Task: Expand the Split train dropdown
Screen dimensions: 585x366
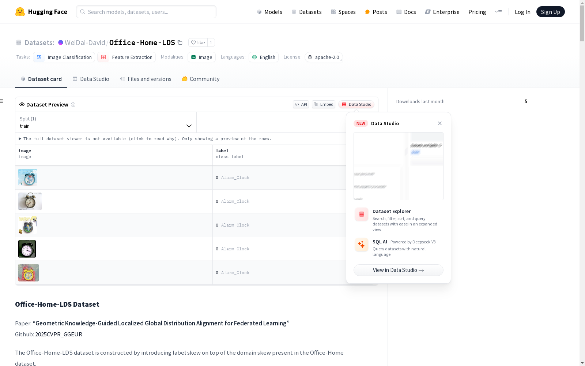Action: pos(106,122)
